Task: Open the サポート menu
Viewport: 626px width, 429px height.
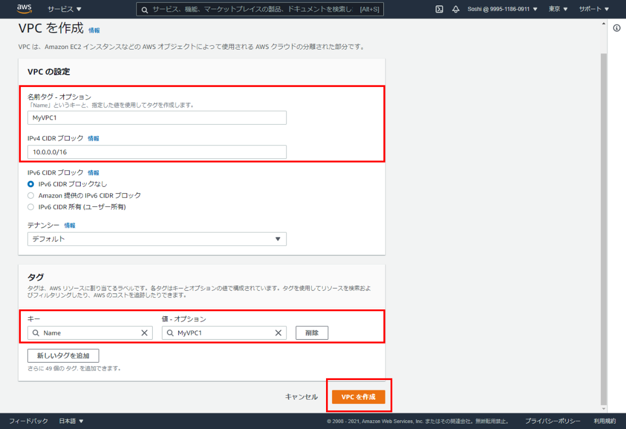Action: [594, 9]
